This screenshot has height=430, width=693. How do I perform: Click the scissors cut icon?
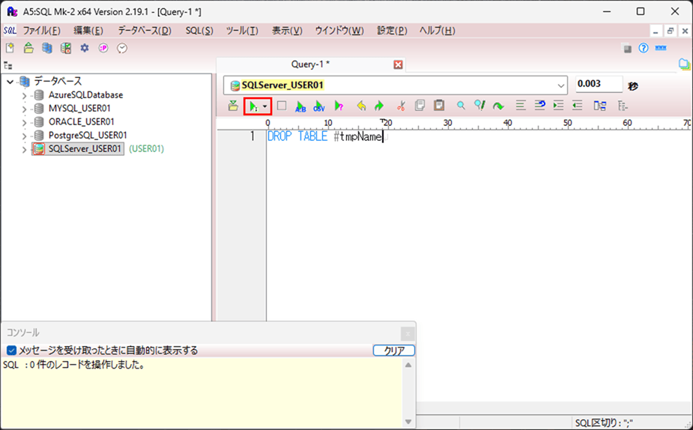(x=401, y=106)
